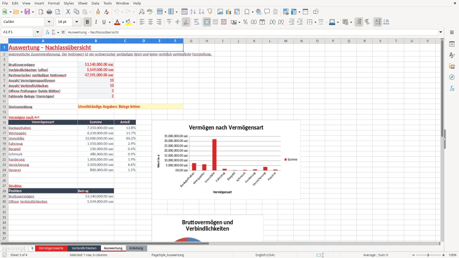Open the Font Color dropdown arrow
This screenshot has height=258, width=459.
[123, 22]
